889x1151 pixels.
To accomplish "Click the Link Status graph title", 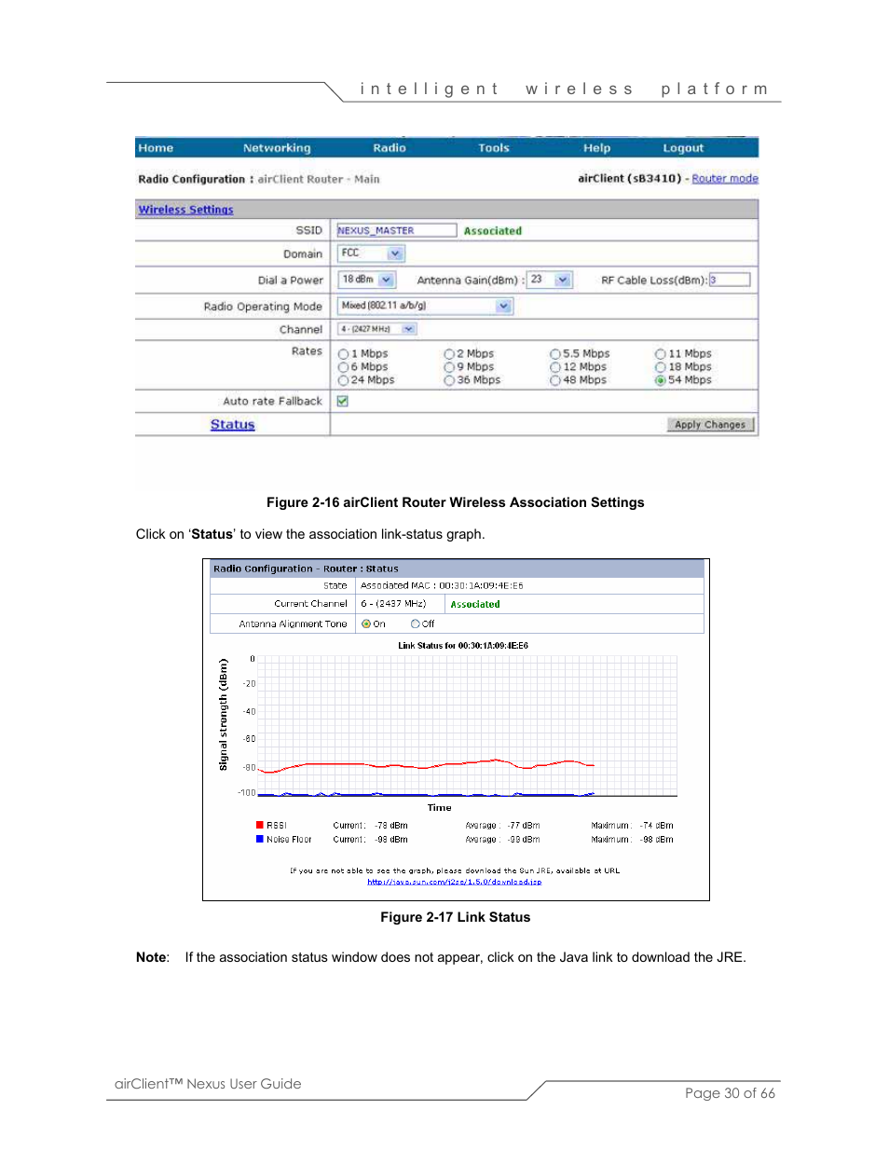I will [x=463, y=646].
